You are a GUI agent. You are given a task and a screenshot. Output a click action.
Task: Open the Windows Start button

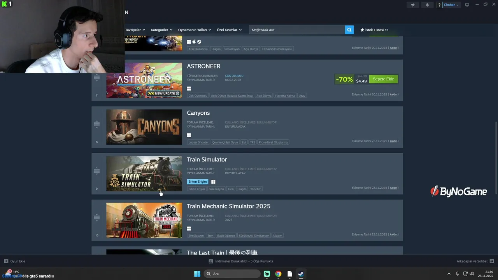197,274
